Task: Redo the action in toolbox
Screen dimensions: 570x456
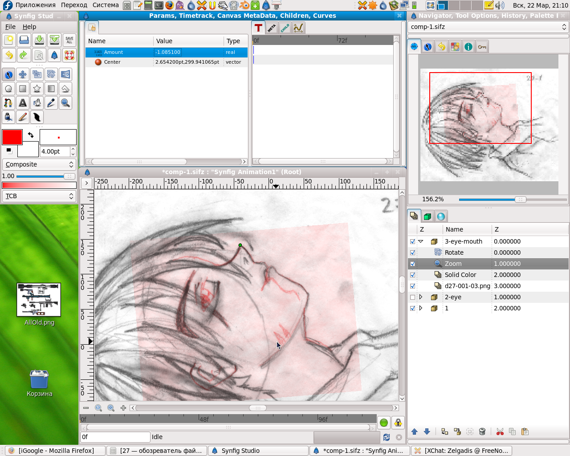Action: coord(24,55)
